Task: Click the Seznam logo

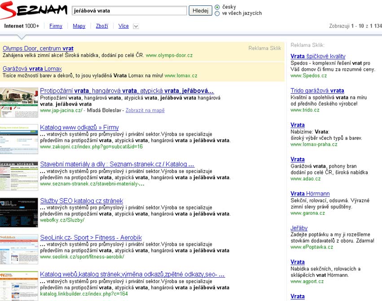Action: tap(34, 10)
